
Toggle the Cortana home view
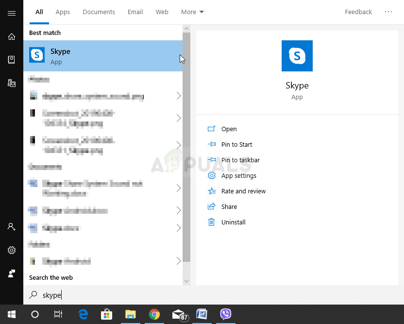pos(12,36)
